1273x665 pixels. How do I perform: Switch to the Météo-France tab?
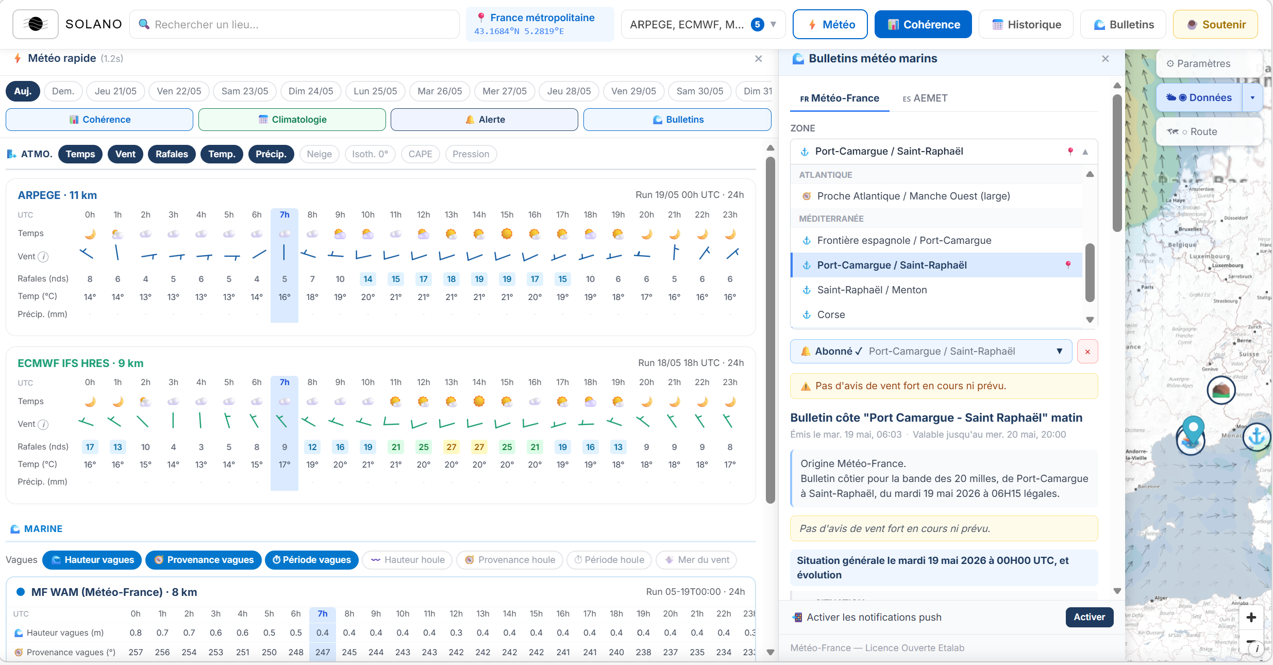pos(840,98)
